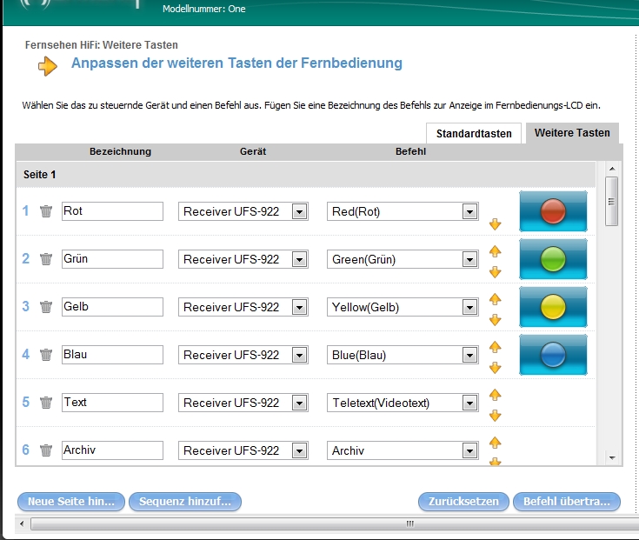This screenshot has width=639, height=540.
Task: Select the Weitere Tasten tab
Action: [x=571, y=133]
